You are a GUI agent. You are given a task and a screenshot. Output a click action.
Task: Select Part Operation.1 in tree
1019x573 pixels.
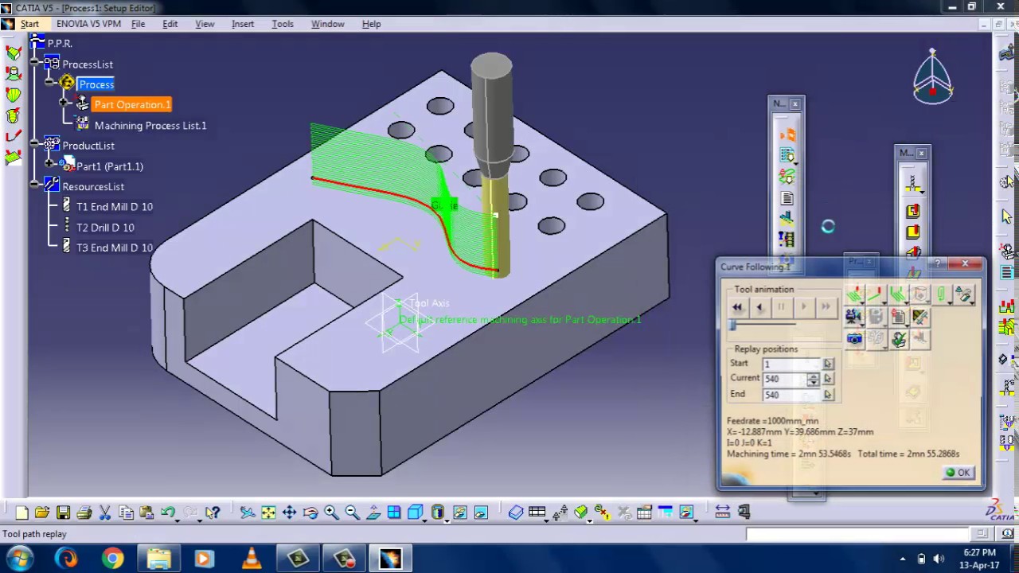pyautogui.click(x=132, y=104)
